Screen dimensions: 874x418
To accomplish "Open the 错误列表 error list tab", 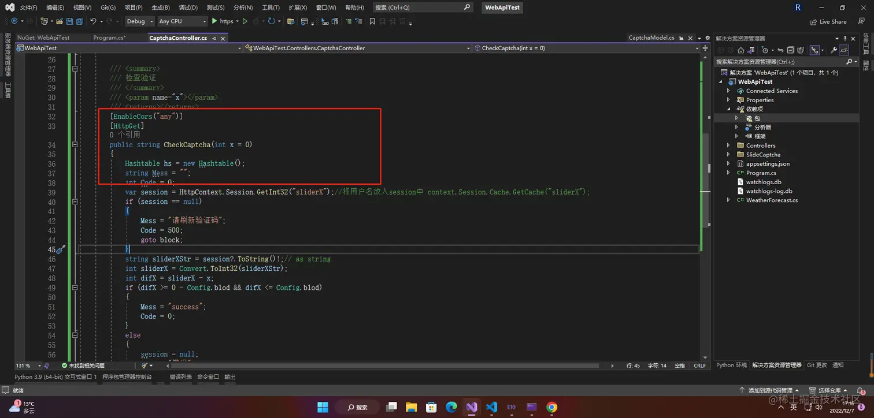I will point(180,376).
